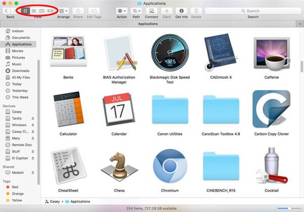Click the Delete trash icon
This screenshot has width=304, height=212.
tap(196, 11)
